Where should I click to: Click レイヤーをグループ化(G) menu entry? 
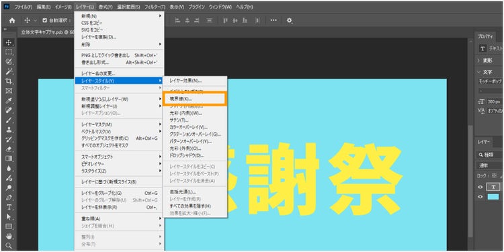pyautogui.click(x=120, y=193)
